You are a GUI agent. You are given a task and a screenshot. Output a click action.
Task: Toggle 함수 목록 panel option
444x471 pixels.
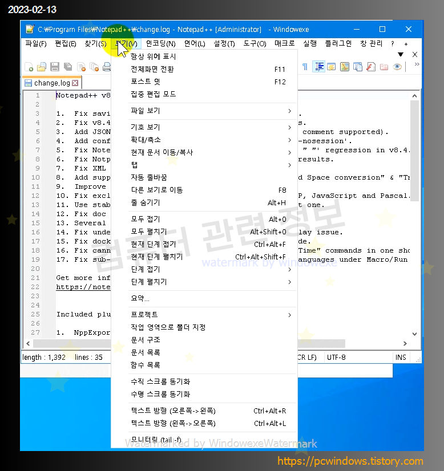click(204, 366)
